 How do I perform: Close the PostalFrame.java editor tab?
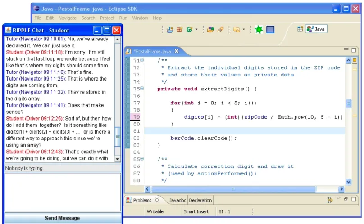(177, 51)
